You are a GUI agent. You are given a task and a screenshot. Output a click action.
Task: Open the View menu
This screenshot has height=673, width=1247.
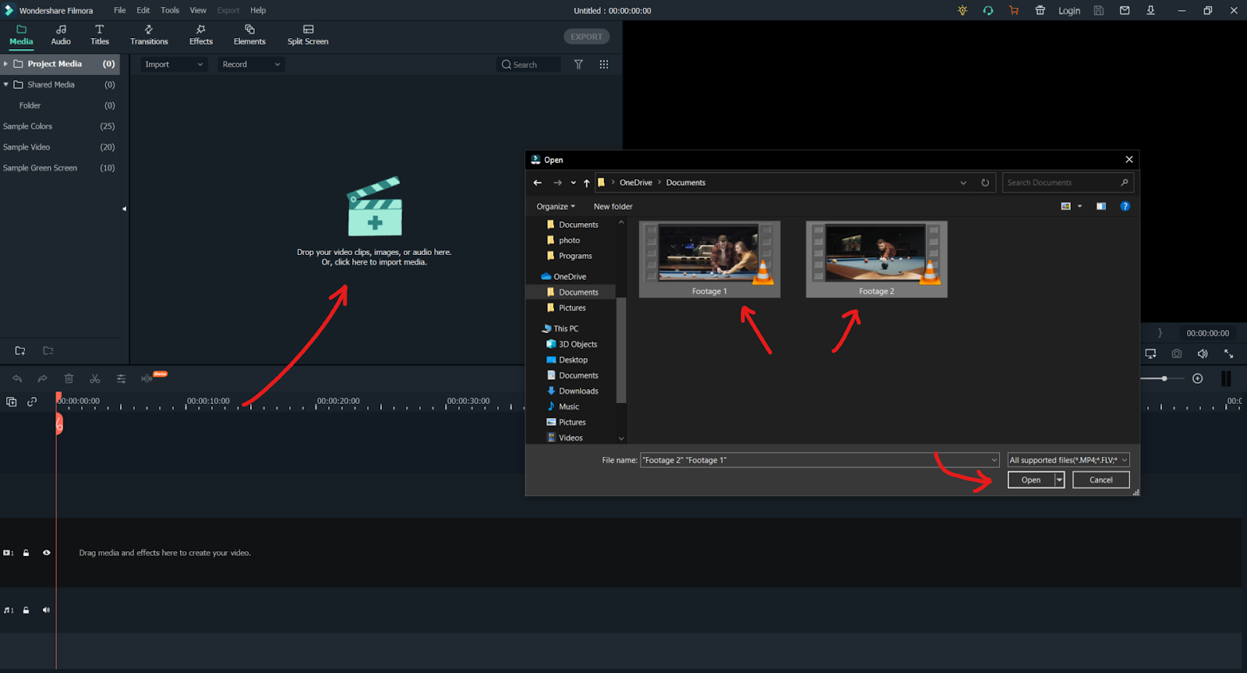pos(198,10)
